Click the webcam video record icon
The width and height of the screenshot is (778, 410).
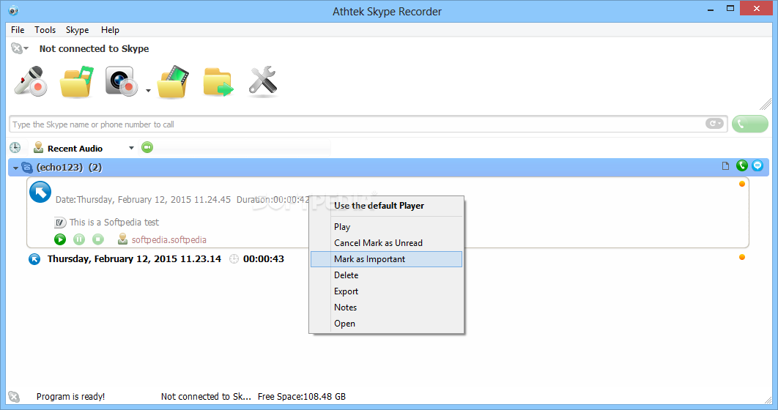click(x=122, y=81)
